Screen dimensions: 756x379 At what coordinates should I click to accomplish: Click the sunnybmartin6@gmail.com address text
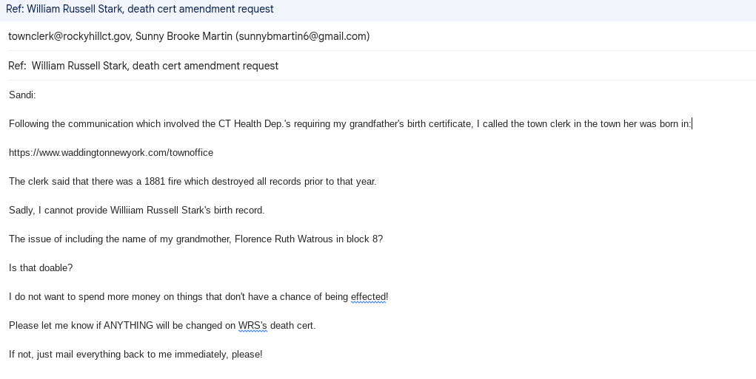[x=303, y=36]
